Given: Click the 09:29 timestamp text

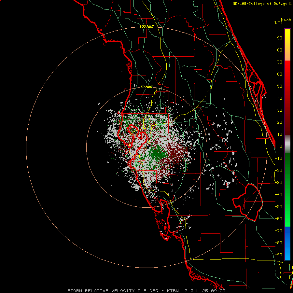Looking at the screenshot, I should click(x=218, y=291).
